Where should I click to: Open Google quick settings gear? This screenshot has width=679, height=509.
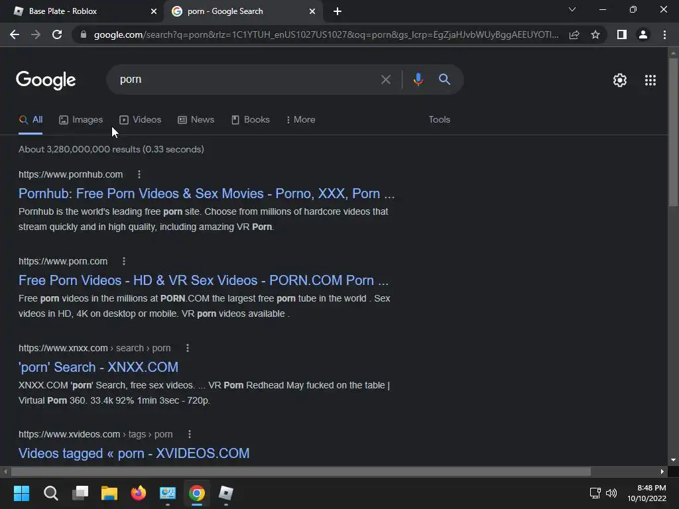tap(620, 80)
